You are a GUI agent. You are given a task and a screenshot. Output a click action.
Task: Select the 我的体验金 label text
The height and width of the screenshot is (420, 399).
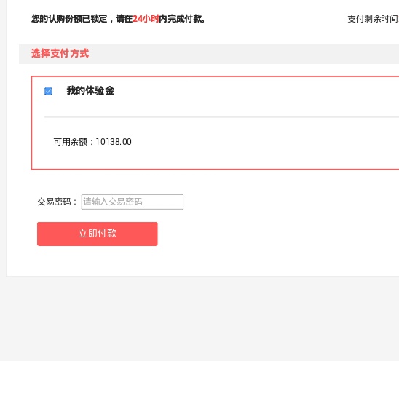(x=90, y=90)
